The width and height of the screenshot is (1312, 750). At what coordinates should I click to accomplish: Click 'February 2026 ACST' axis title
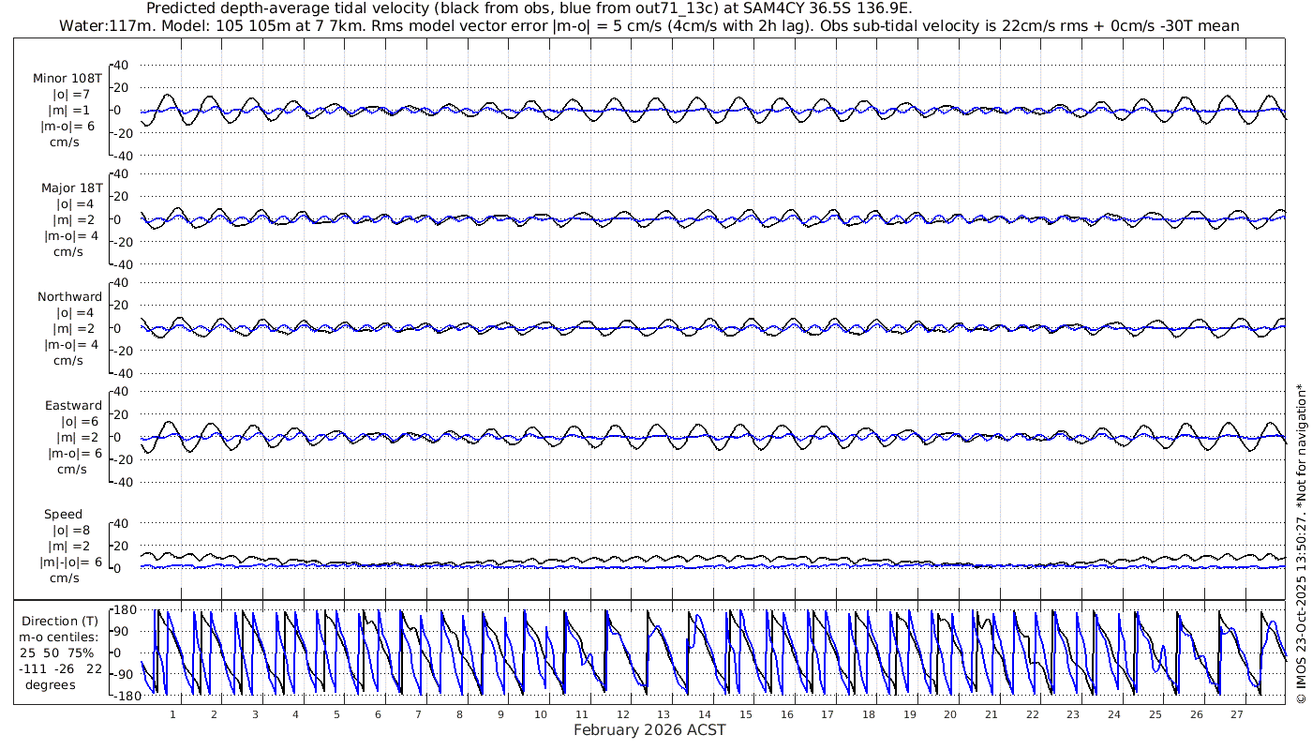(x=649, y=730)
